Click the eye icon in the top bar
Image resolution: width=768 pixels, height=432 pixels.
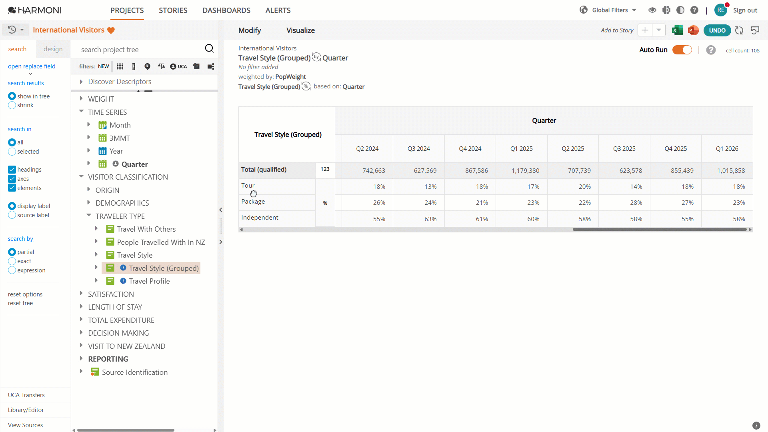(x=652, y=10)
